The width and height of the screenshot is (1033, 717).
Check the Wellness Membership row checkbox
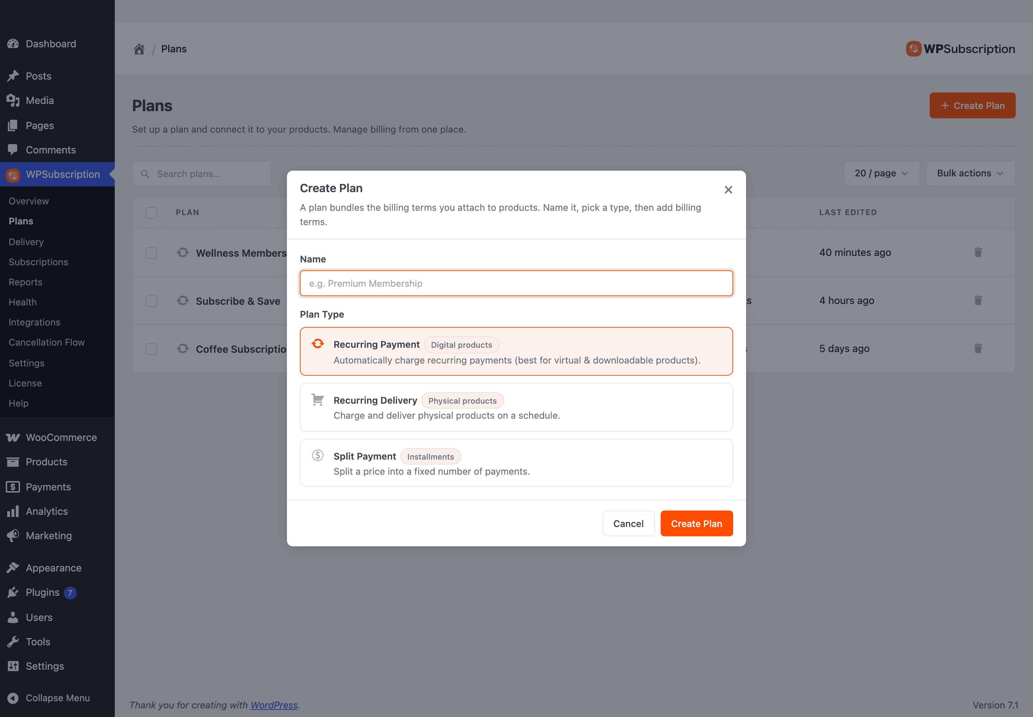coord(151,253)
